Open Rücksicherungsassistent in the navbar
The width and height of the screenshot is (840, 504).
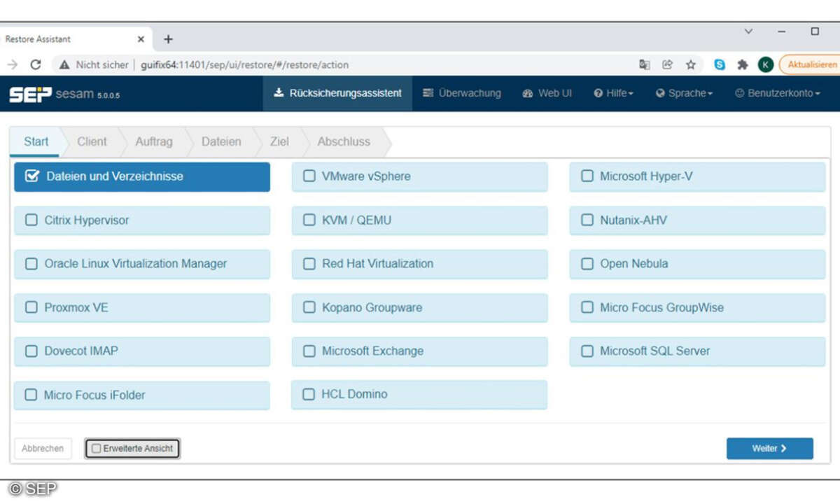(x=337, y=93)
